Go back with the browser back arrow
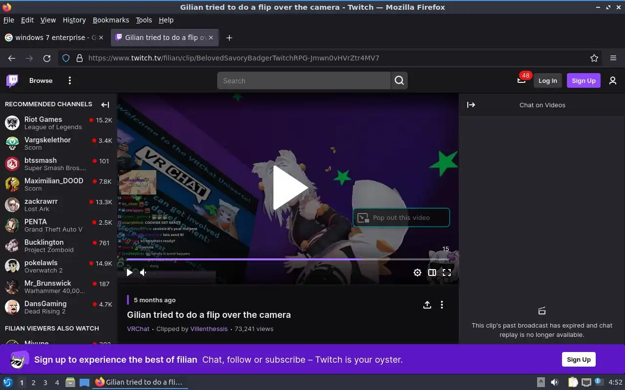The image size is (625, 390). tap(12, 58)
